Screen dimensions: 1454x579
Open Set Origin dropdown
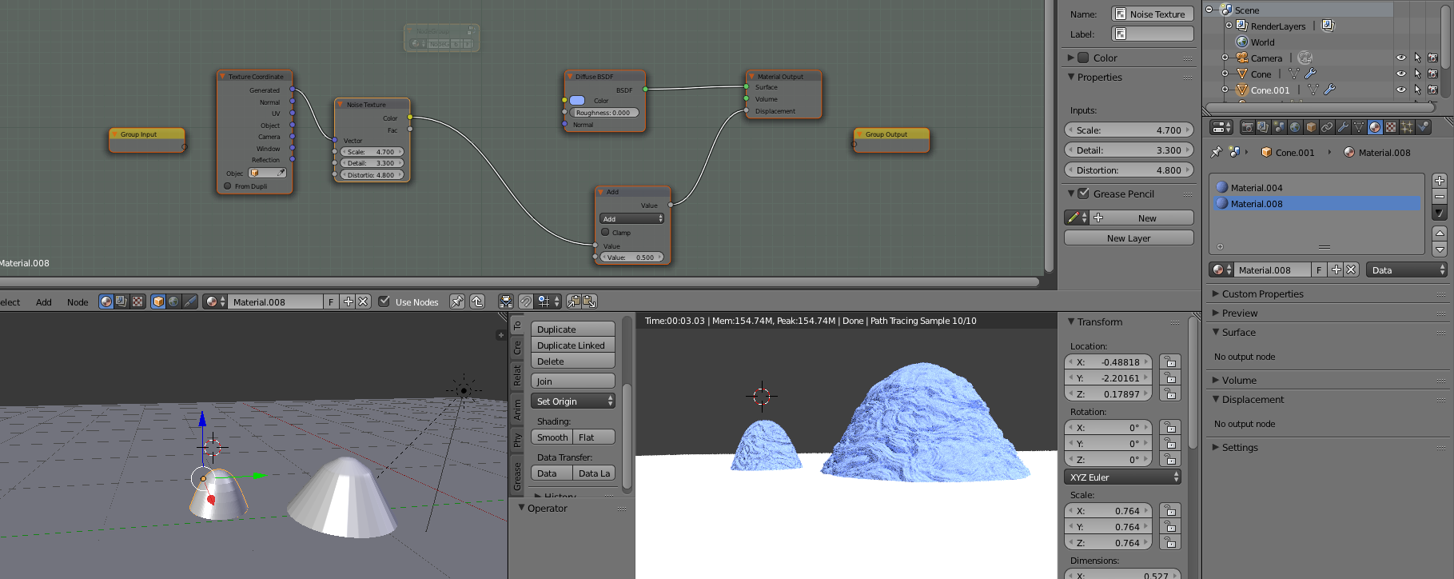point(572,401)
